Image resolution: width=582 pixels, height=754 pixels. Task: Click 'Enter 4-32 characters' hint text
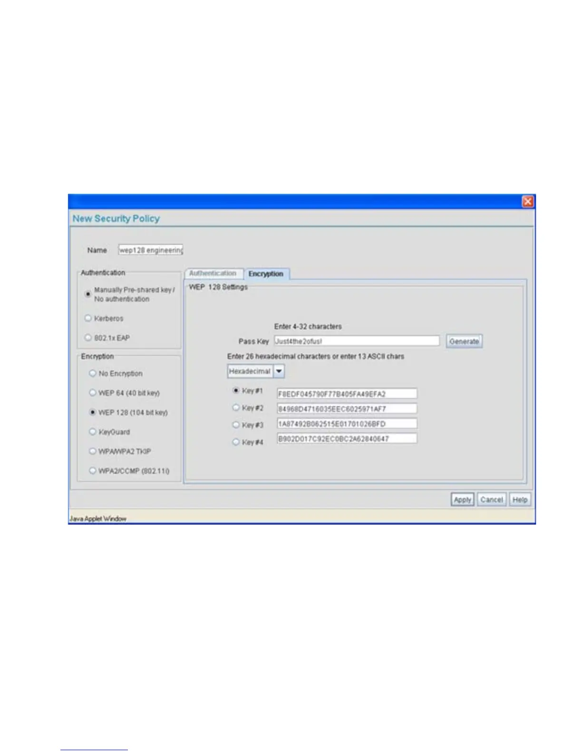(x=308, y=327)
